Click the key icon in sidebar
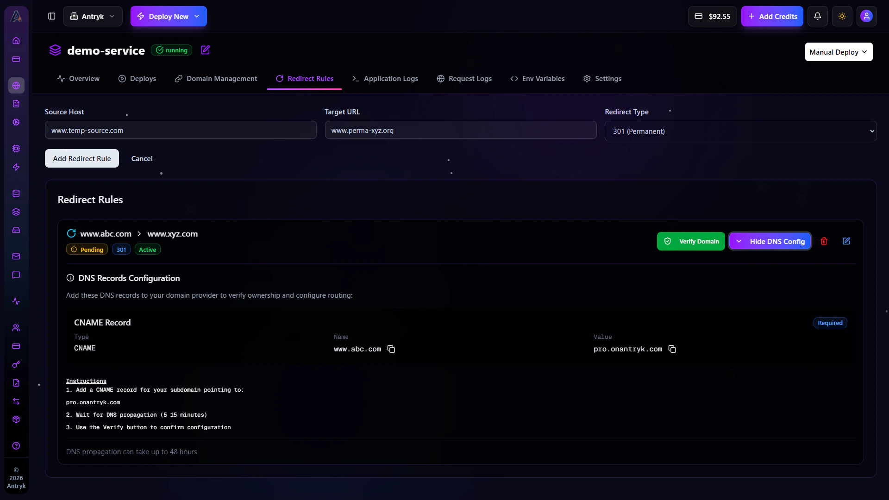 pyautogui.click(x=16, y=364)
